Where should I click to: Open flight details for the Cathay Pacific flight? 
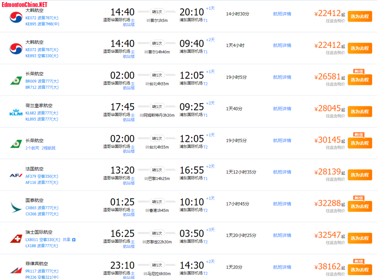coord(282,204)
